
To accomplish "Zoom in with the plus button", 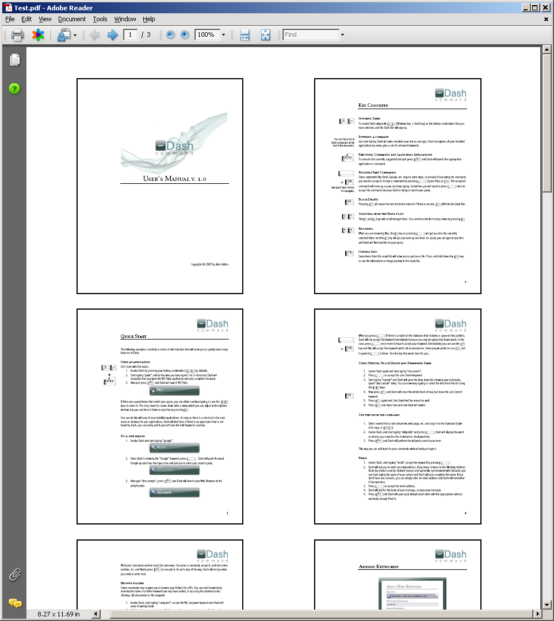I will pyautogui.click(x=185, y=35).
